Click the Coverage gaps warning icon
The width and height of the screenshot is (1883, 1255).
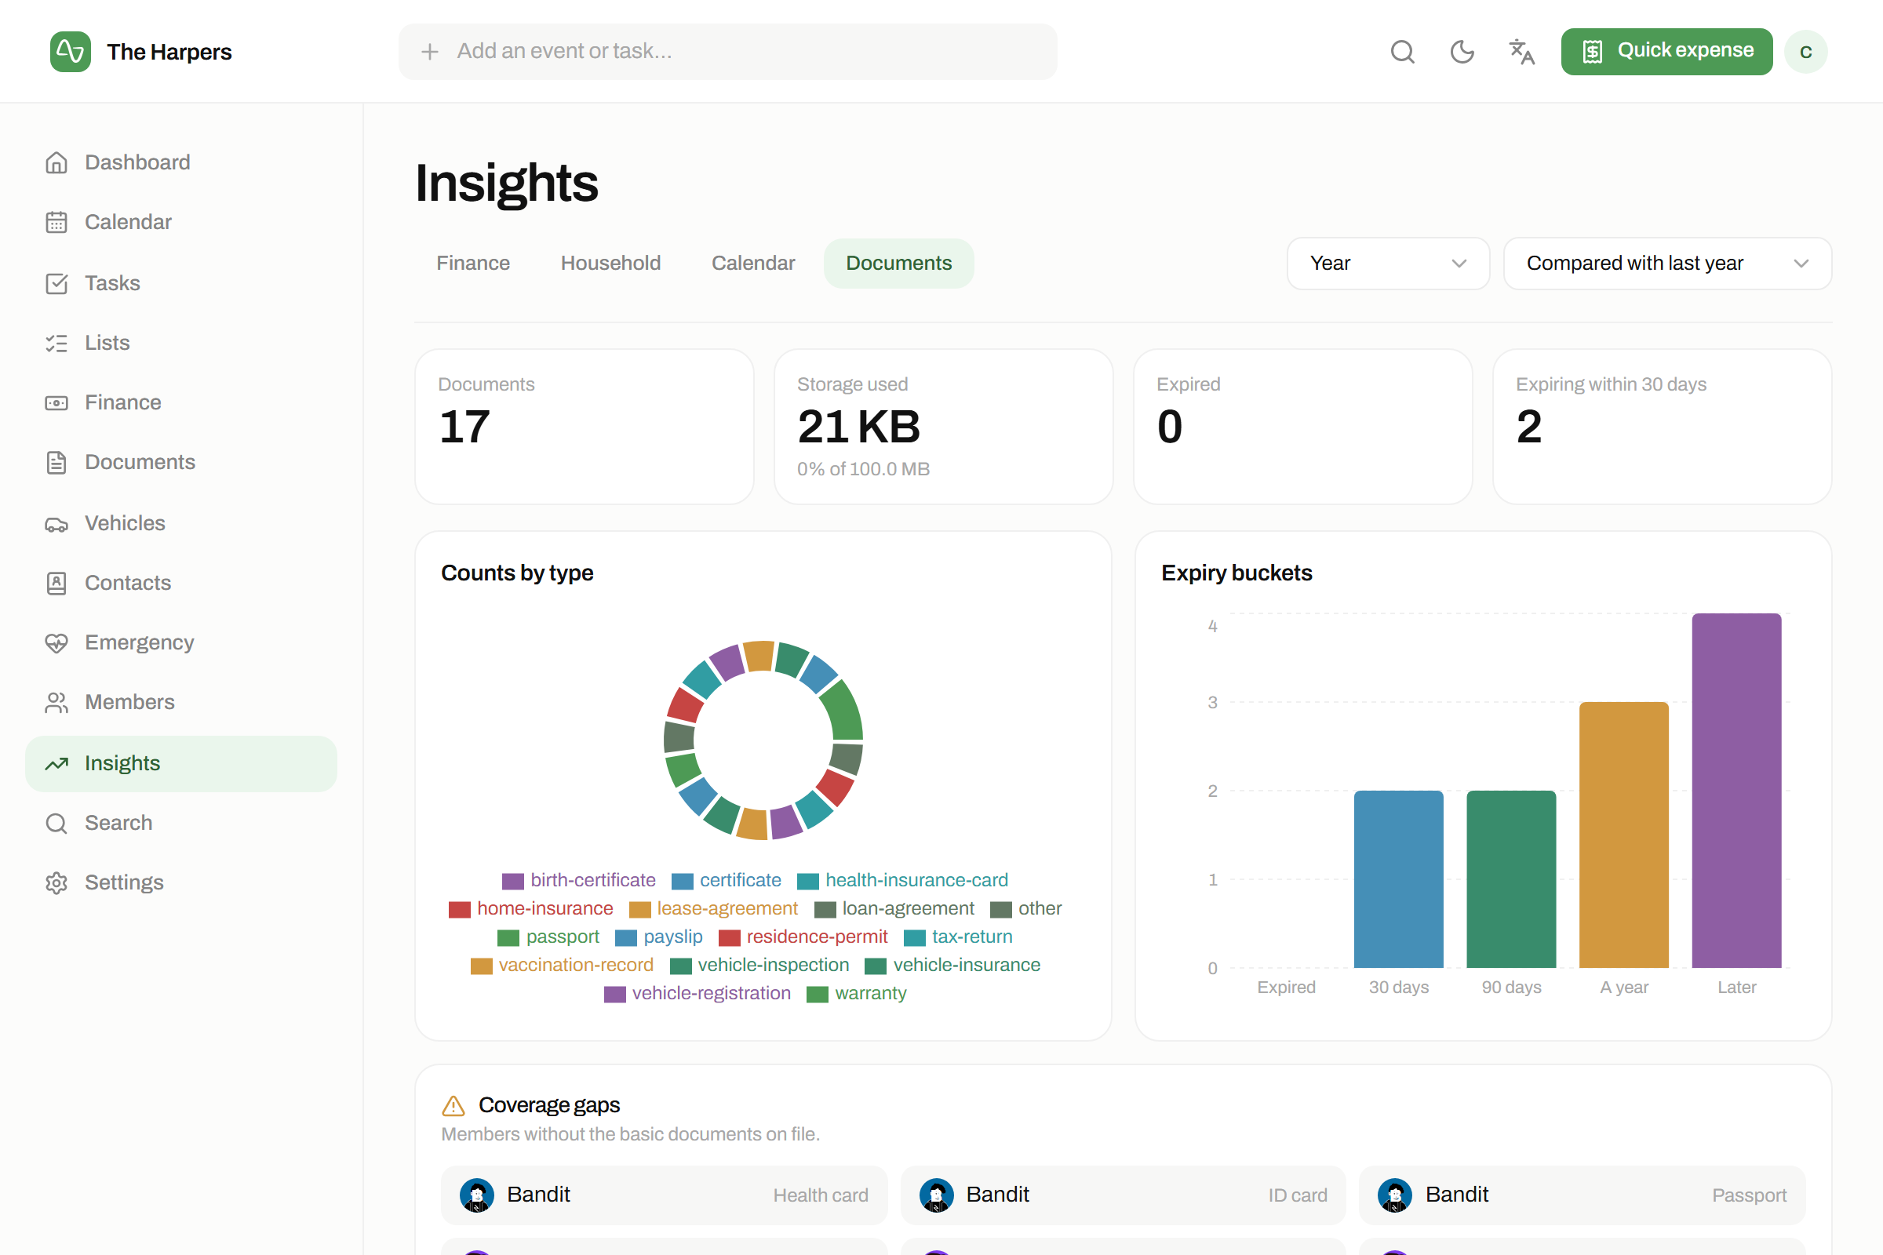[x=453, y=1106]
